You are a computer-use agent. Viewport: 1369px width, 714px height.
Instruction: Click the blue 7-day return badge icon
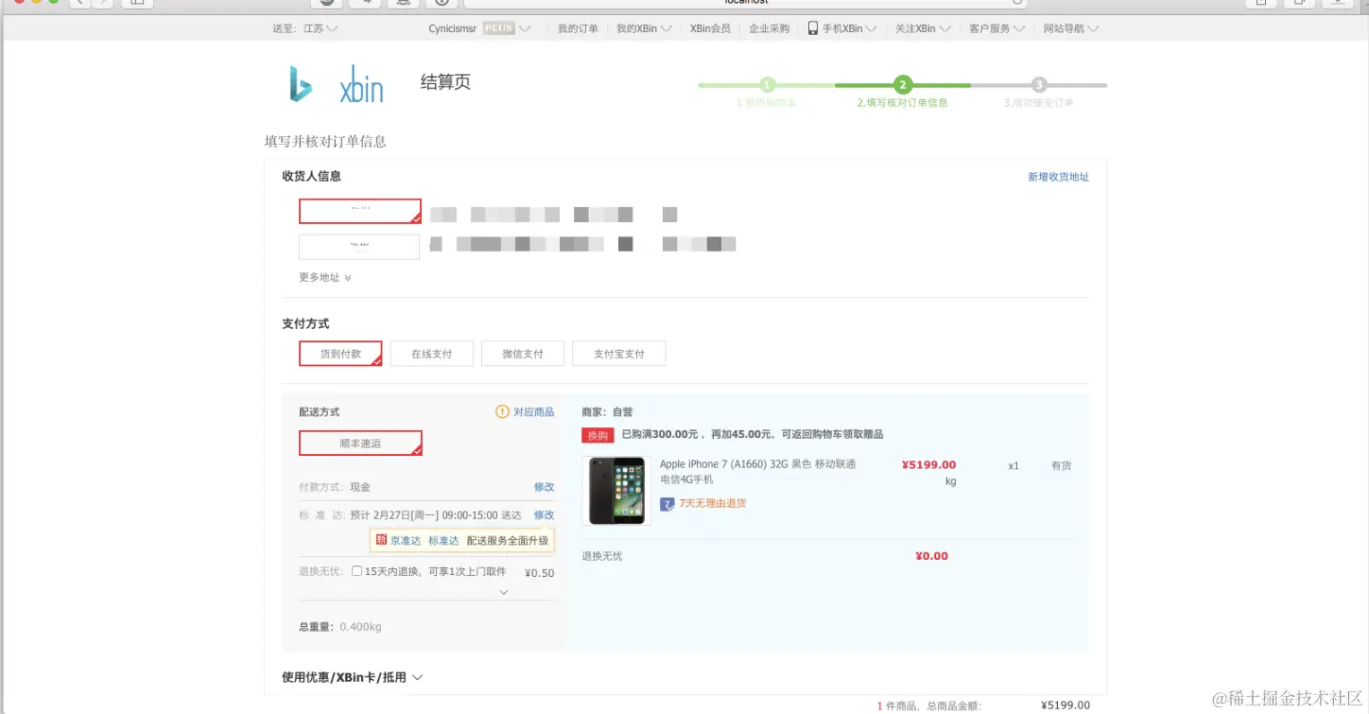pos(667,503)
